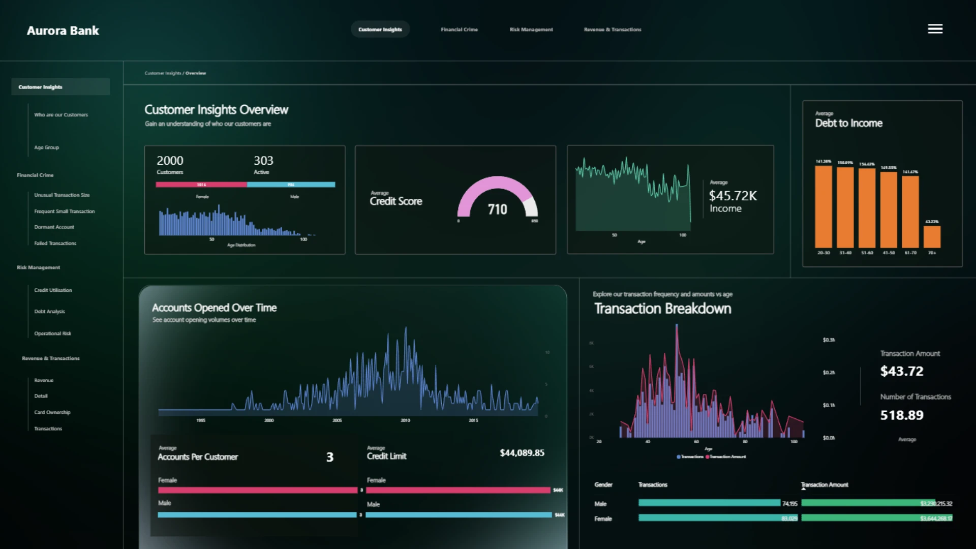
Task: Open Card Ownership sidebar item
Action: pyautogui.click(x=52, y=412)
